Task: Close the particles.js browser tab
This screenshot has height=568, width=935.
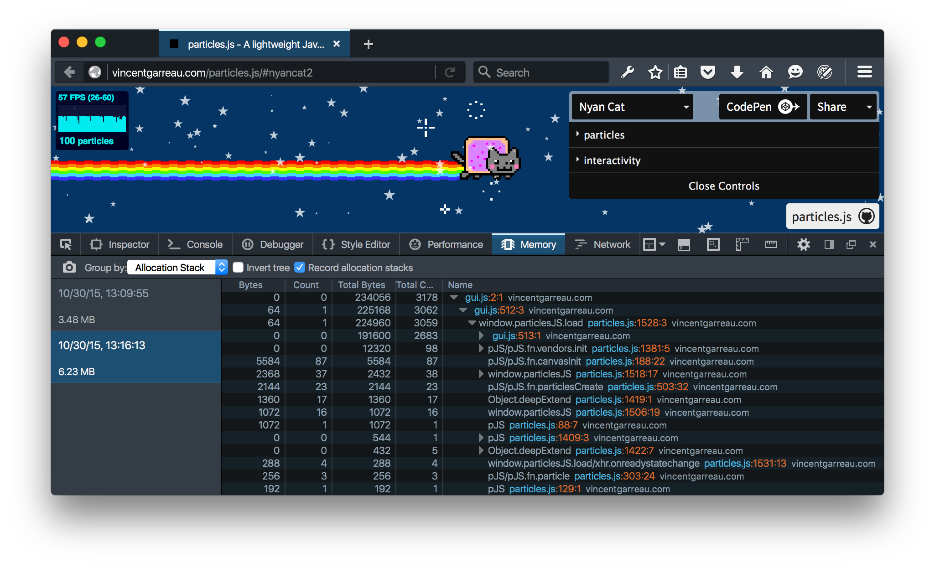Action: point(337,44)
